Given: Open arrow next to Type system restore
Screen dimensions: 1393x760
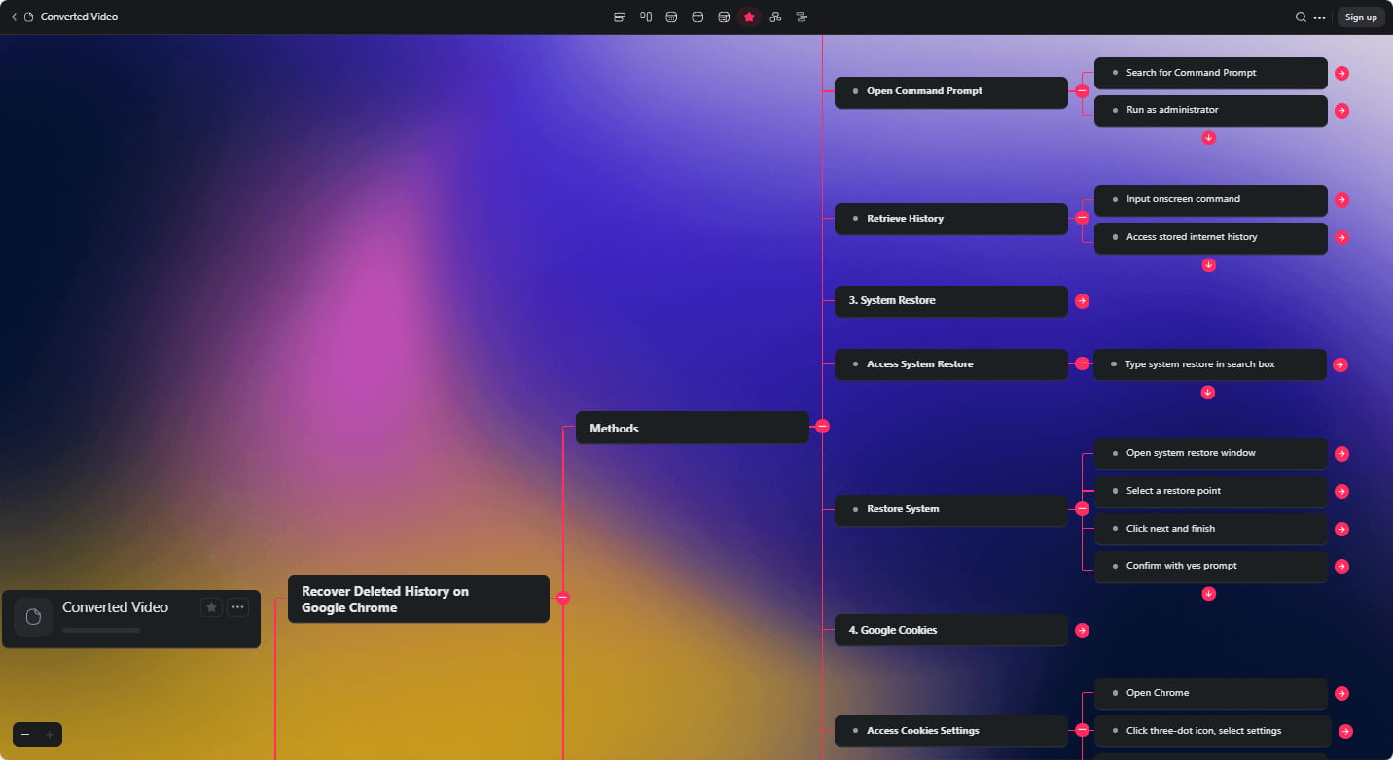Looking at the screenshot, I should pyautogui.click(x=1339, y=364).
